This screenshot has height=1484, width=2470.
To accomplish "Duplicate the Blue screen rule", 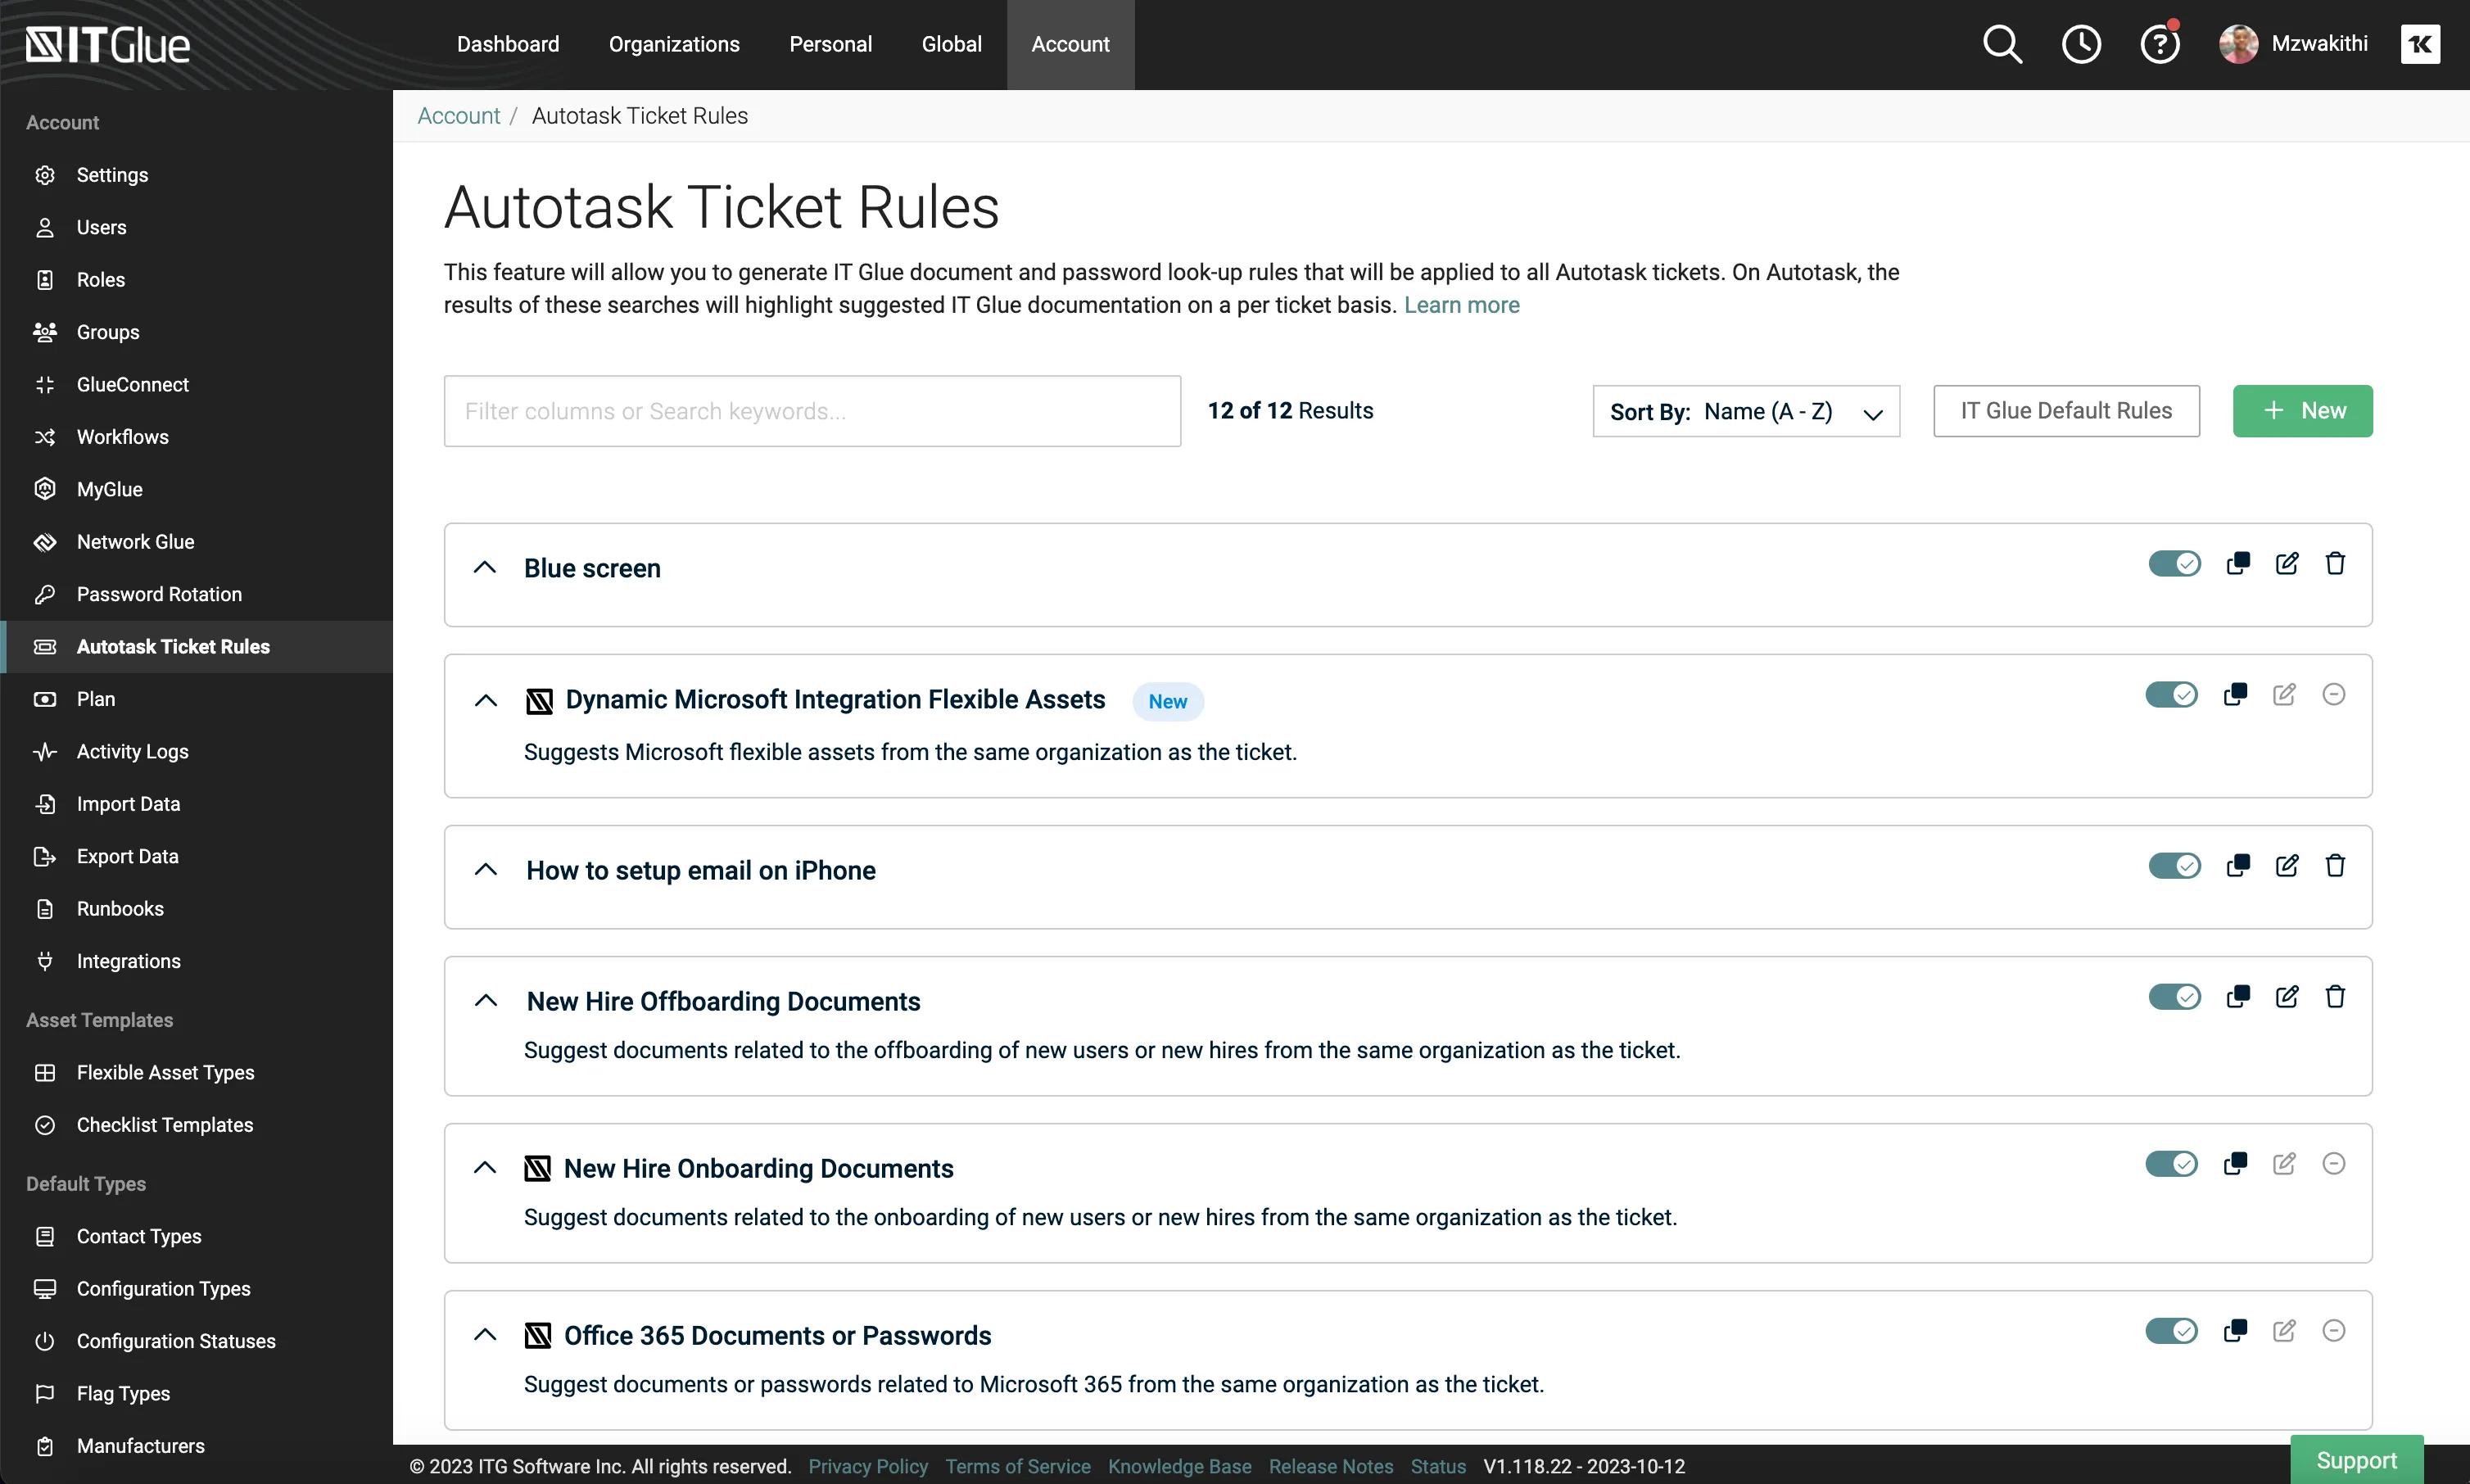I will [x=2238, y=564].
